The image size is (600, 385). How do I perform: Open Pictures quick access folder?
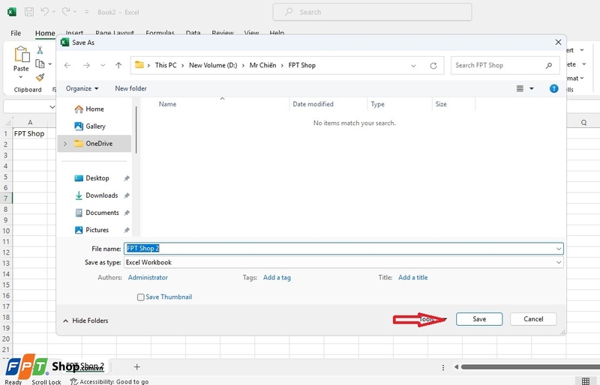97,230
